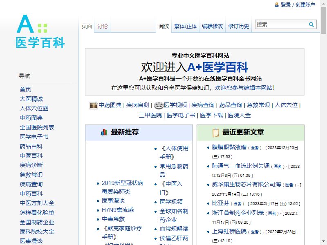Click the 专业中文医学百科网站 tagline text
Screen dimensions: 327x245
(200, 56)
